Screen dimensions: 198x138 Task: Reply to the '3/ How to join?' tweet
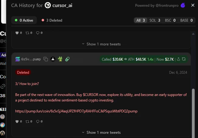(38, 122)
